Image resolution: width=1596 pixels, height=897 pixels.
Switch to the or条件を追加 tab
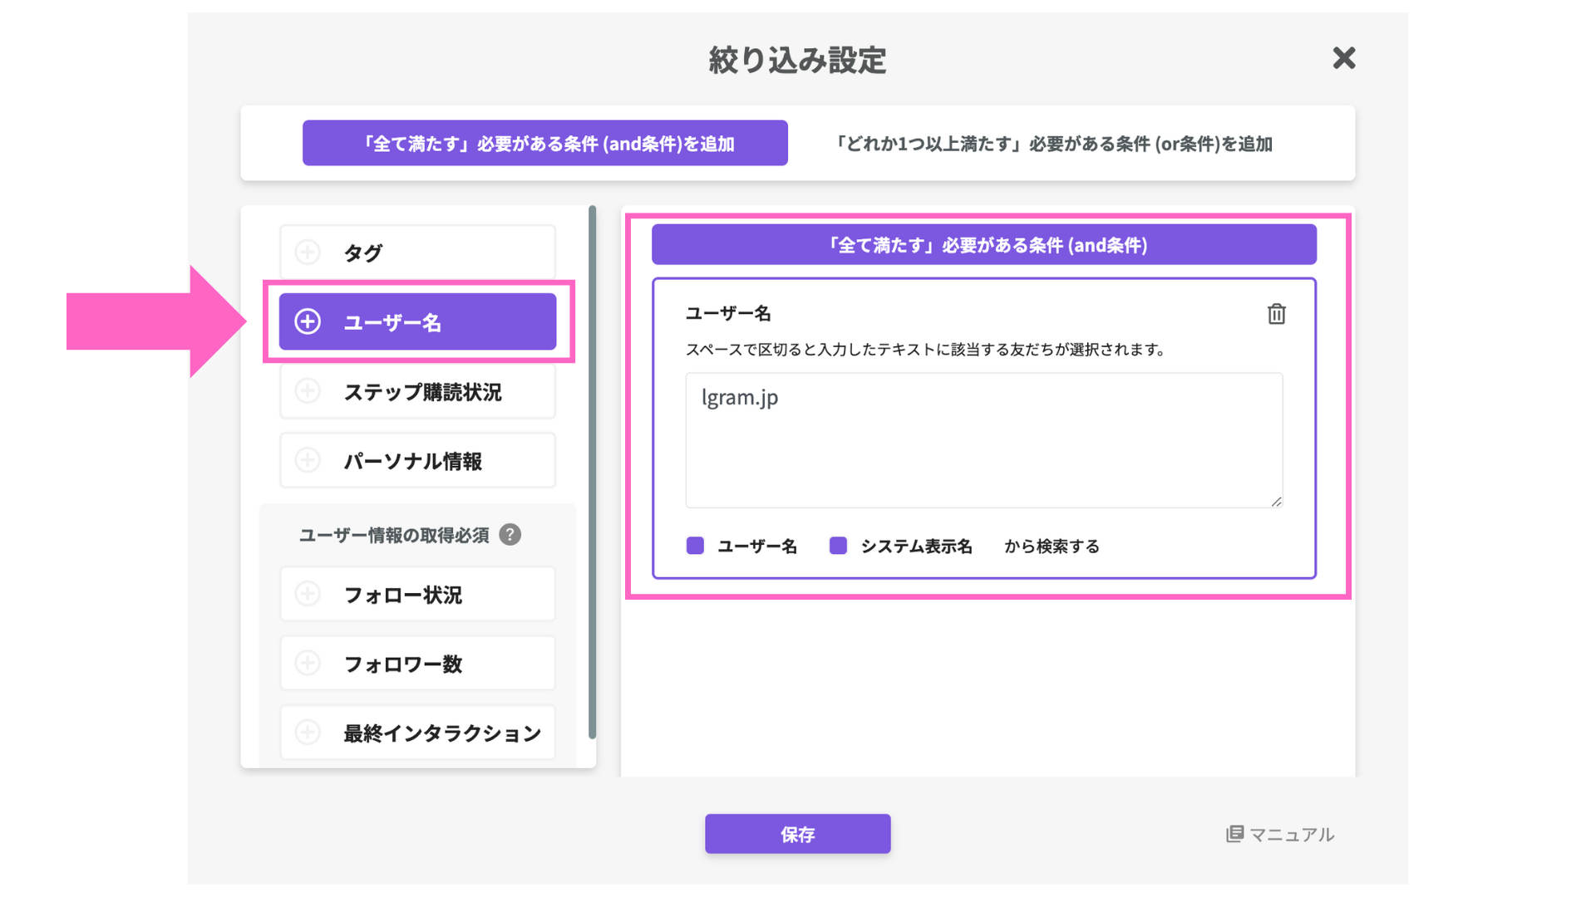[1053, 144]
